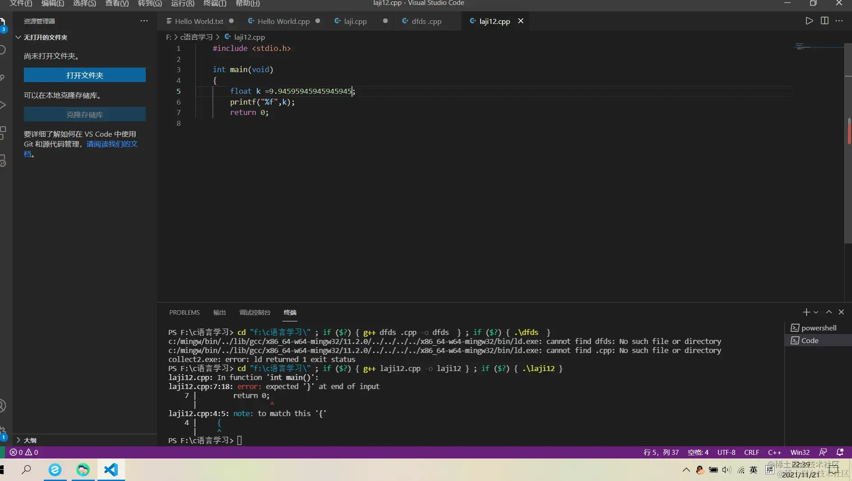This screenshot has width=852, height=481.
Task: Open the battery tray icon
Action: click(713, 470)
